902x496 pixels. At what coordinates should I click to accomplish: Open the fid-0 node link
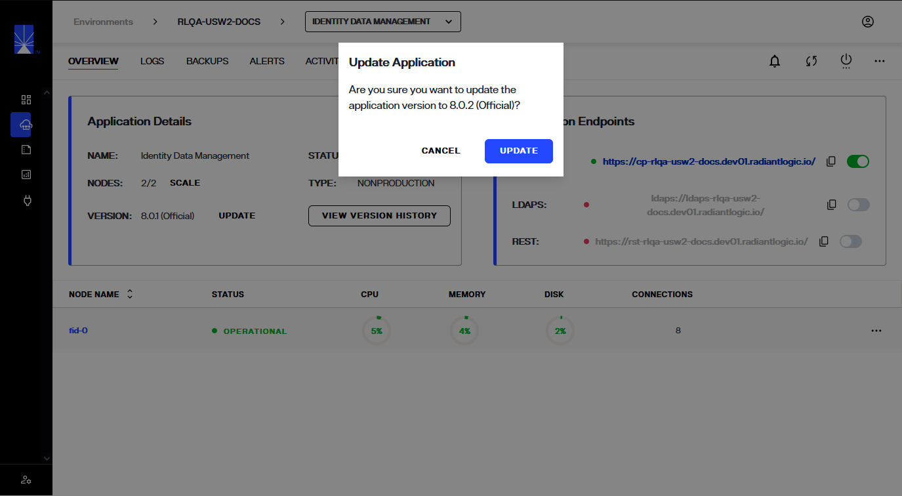78,331
